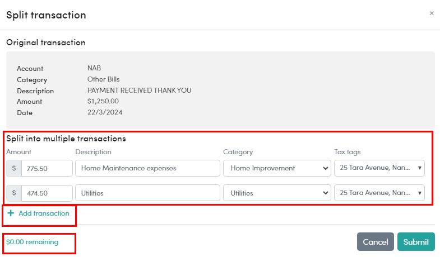Expand second row's 25 Tara Avenue tax tag
440x257 pixels.
[x=379, y=193]
